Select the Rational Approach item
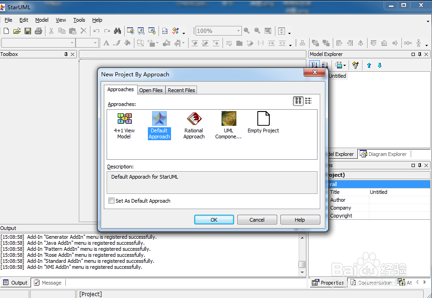 pyautogui.click(x=194, y=125)
